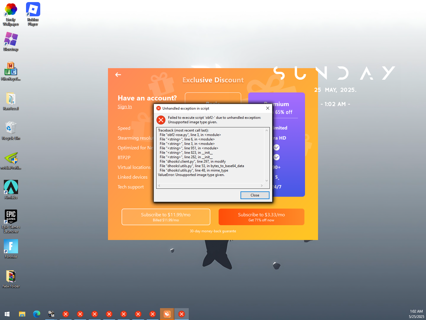Launch Roblox Player desktop shortcut

[x=33, y=15]
